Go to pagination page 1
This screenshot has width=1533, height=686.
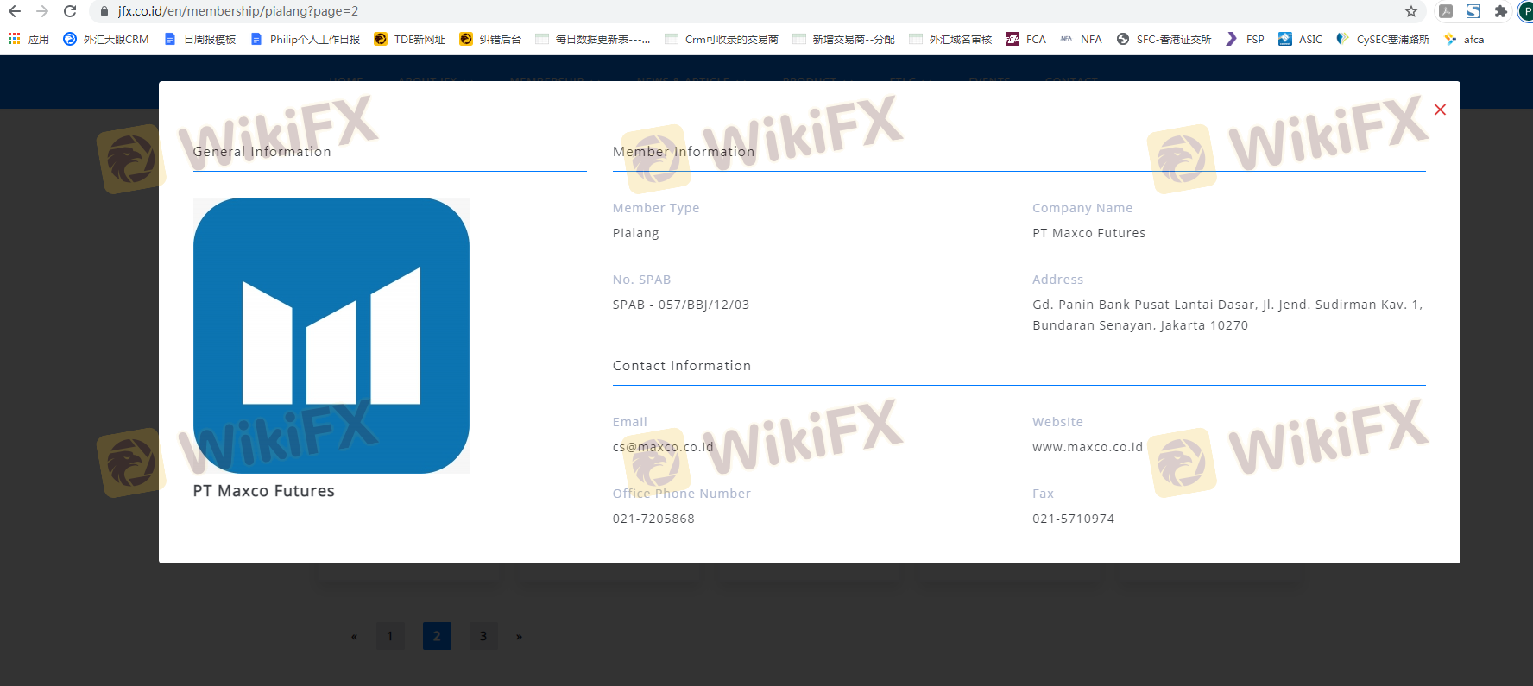coord(390,636)
